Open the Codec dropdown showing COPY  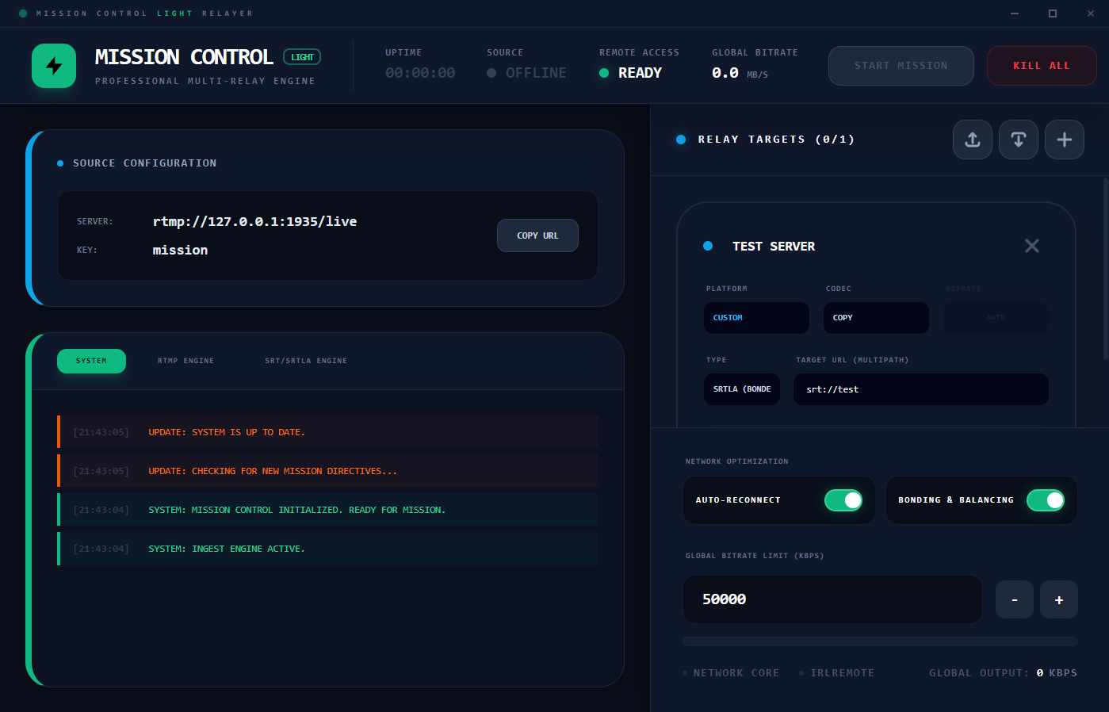click(x=876, y=318)
